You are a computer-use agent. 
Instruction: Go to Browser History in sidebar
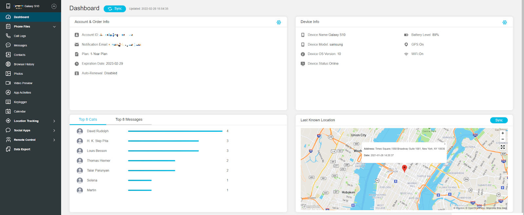tap(24, 64)
